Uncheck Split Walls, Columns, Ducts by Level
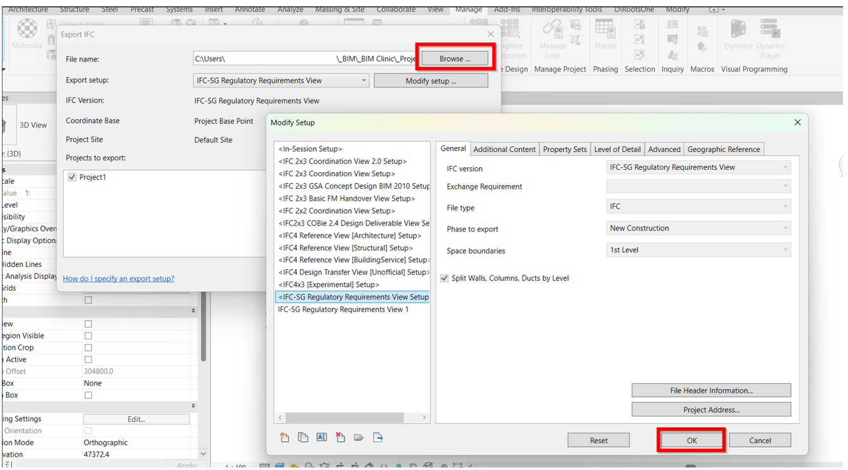Screen dimensions: 848x470 point(445,279)
